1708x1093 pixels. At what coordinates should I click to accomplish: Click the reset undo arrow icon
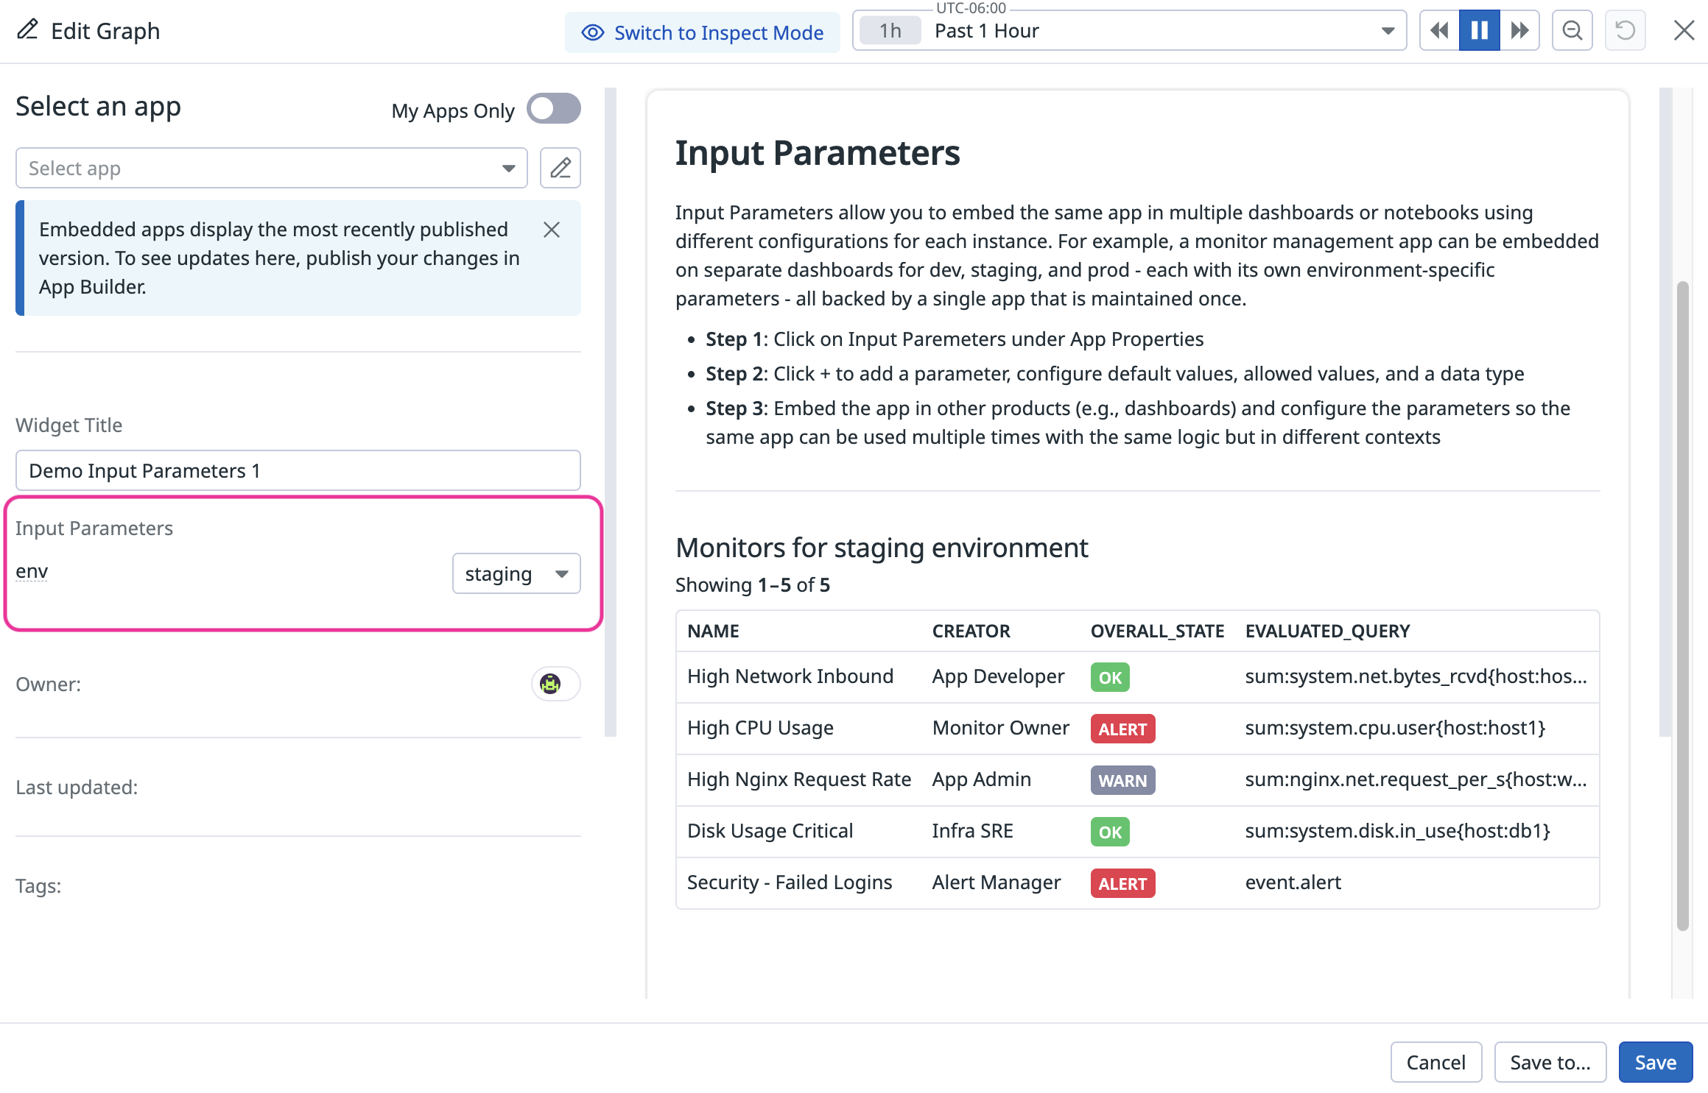(x=1625, y=31)
